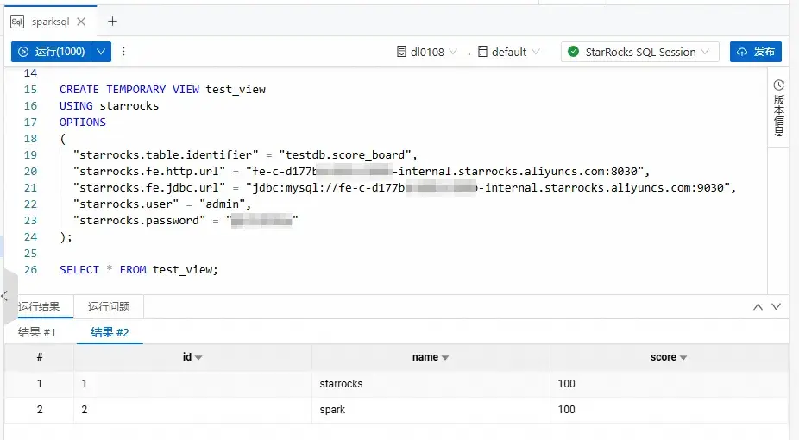Collapse results panel with the up chevron
The width and height of the screenshot is (799, 440).
[758, 306]
